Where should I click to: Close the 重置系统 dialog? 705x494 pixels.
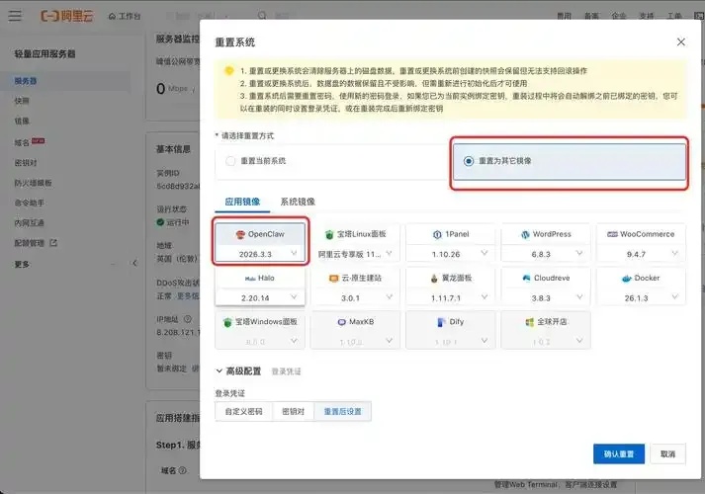(x=680, y=42)
